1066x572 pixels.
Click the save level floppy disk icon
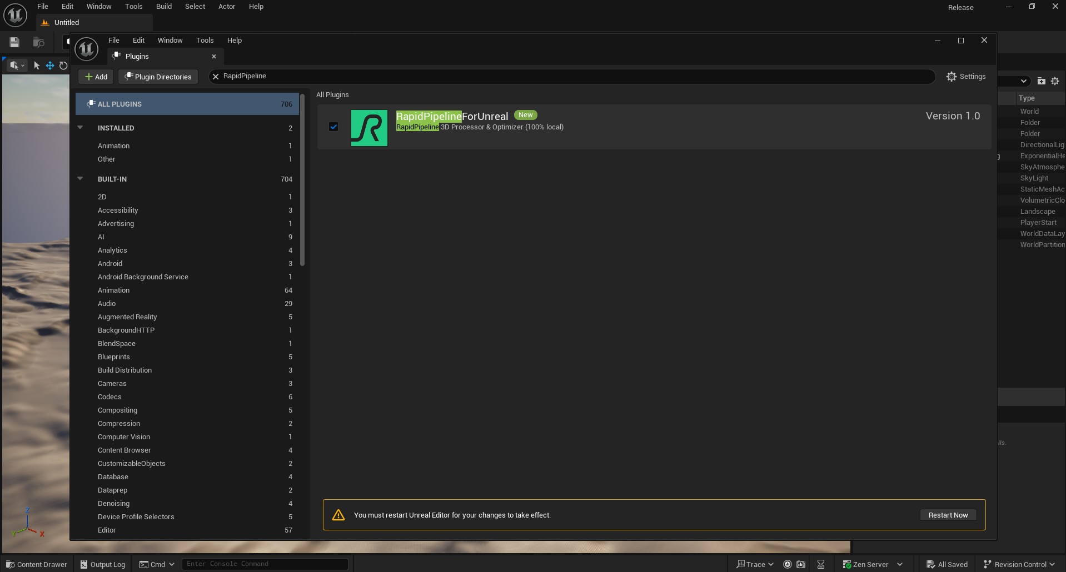[x=14, y=42]
